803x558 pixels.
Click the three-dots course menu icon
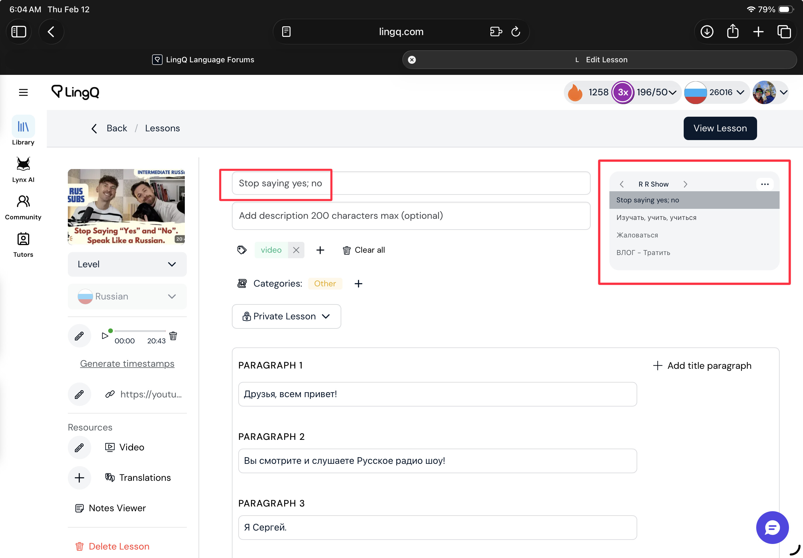pos(764,184)
